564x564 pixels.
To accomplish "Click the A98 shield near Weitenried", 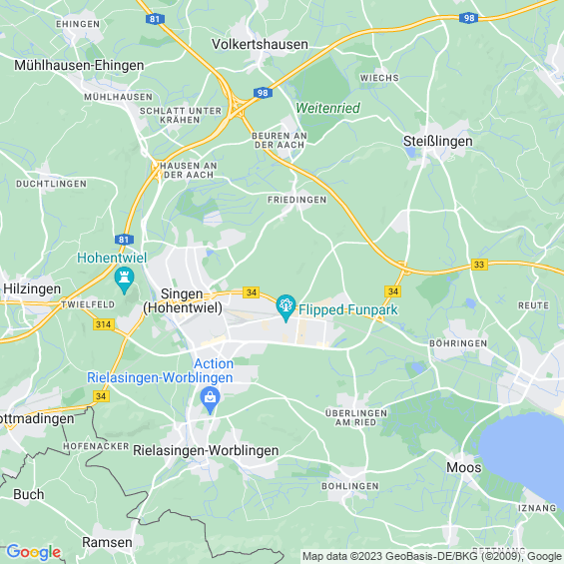I will click(263, 93).
